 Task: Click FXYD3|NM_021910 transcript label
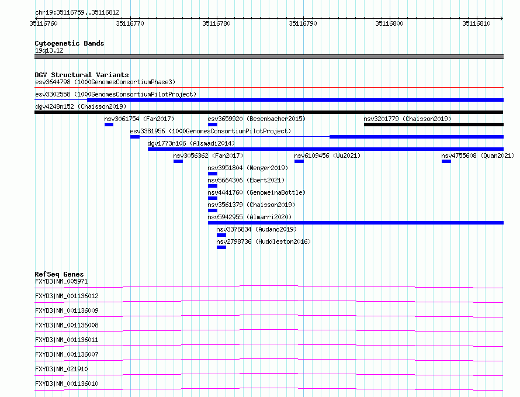click(x=61, y=369)
